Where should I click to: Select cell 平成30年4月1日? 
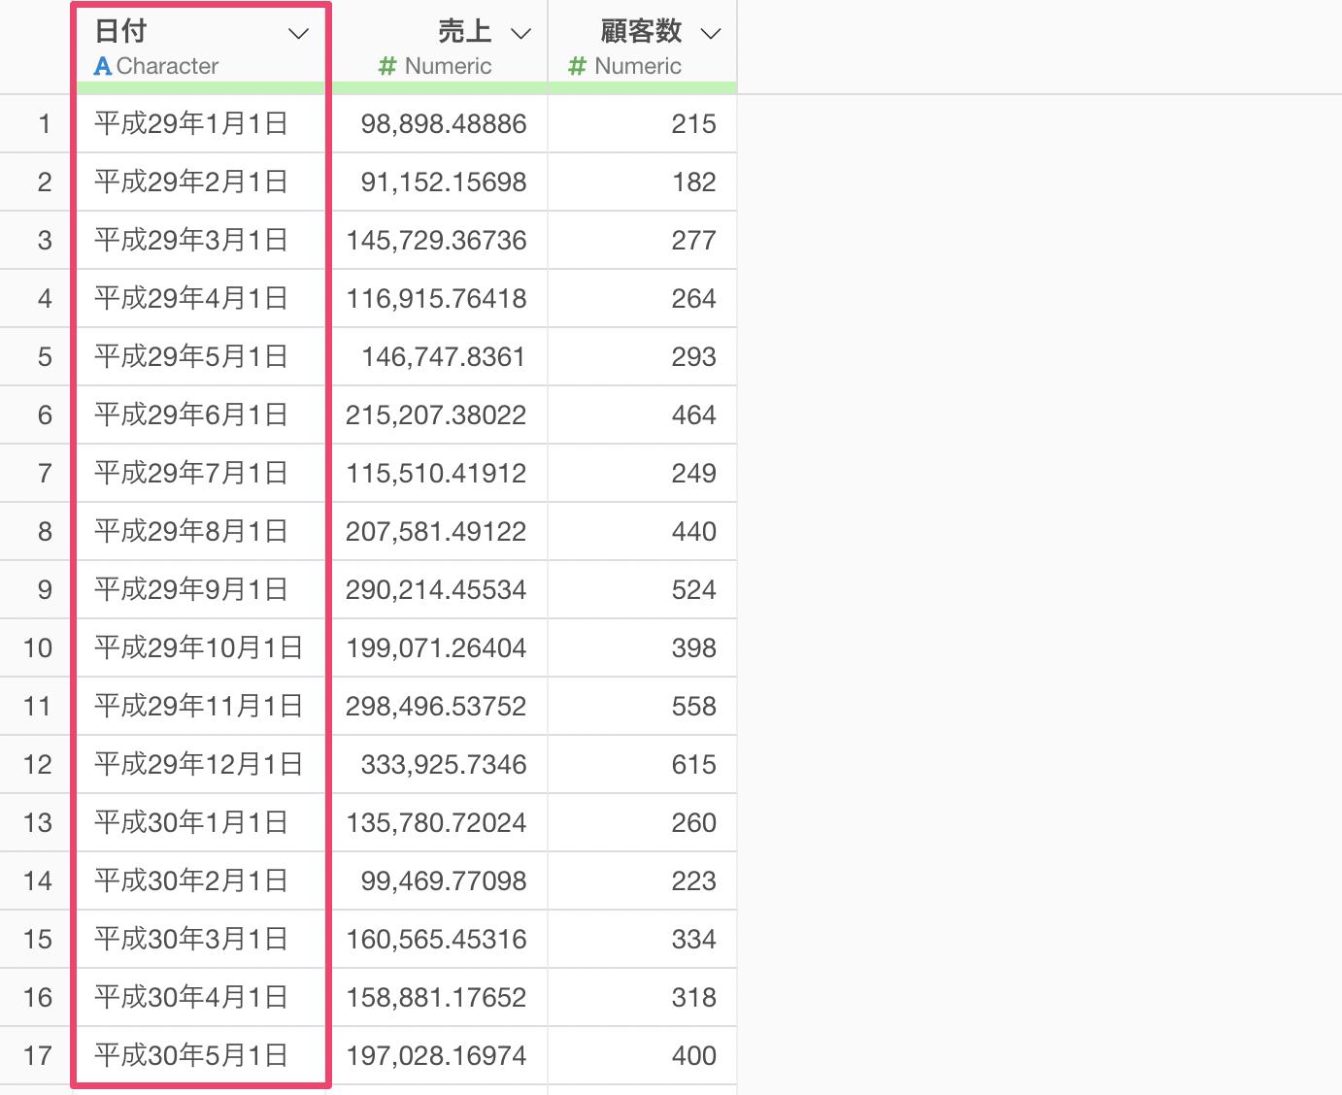[191, 997]
